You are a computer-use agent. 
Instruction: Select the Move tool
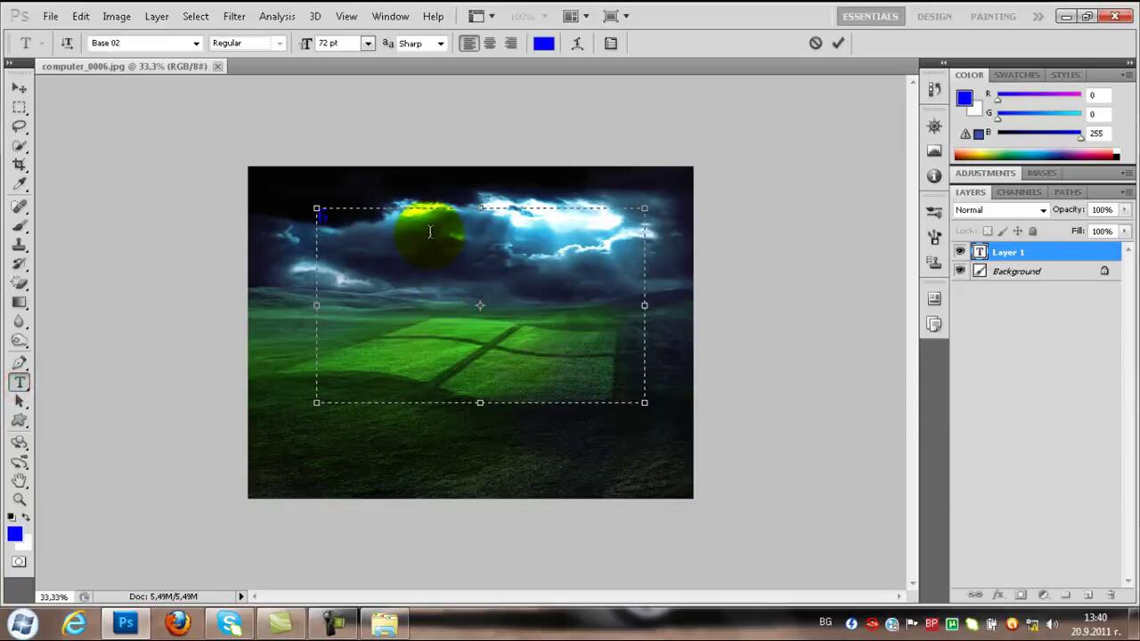tap(19, 88)
